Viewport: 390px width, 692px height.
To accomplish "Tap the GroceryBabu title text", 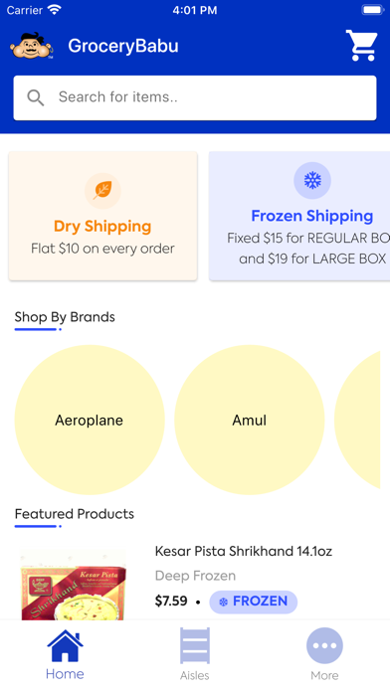I will coord(123,46).
